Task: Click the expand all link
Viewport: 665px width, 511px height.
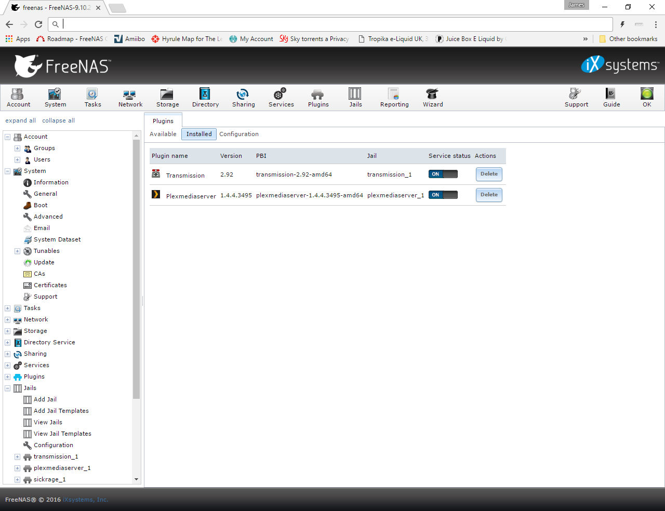Action: 21,120
